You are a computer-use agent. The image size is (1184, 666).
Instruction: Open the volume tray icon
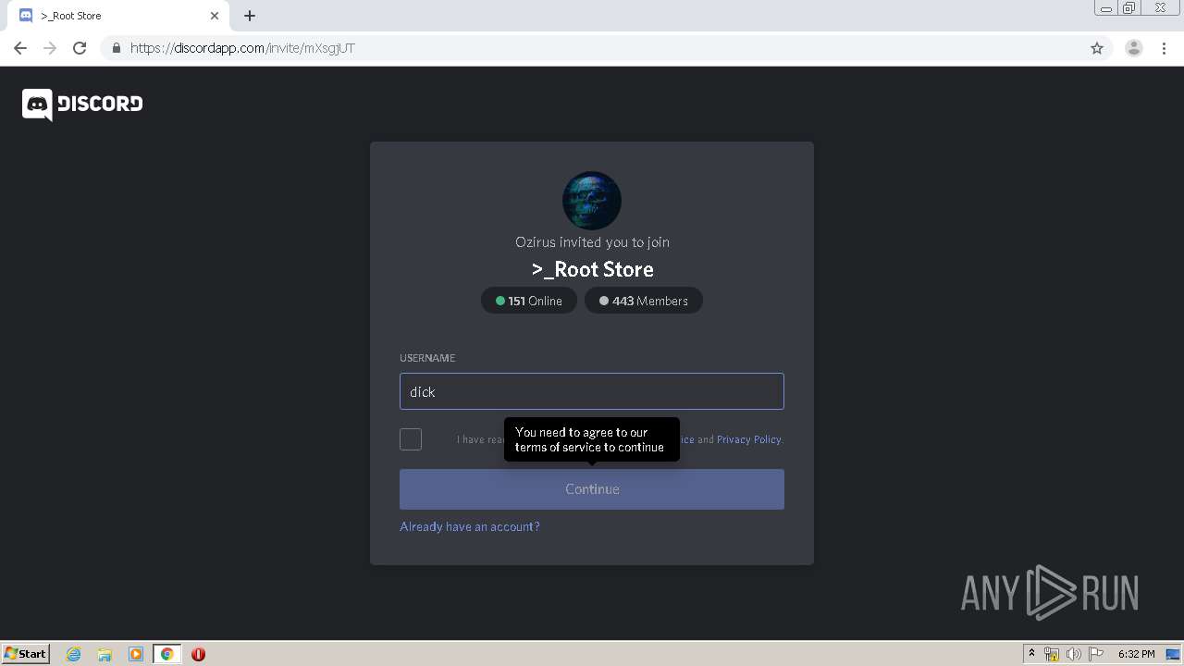pyautogui.click(x=1073, y=654)
